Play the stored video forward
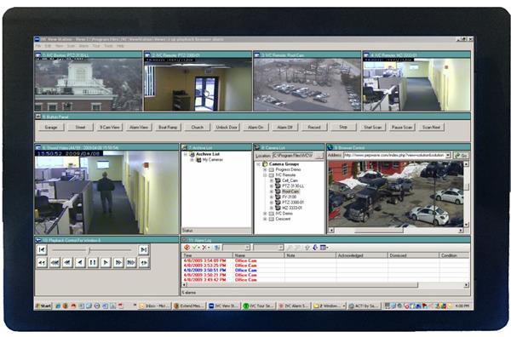The height and width of the screenshot is (337, 511). coord(106,262)
